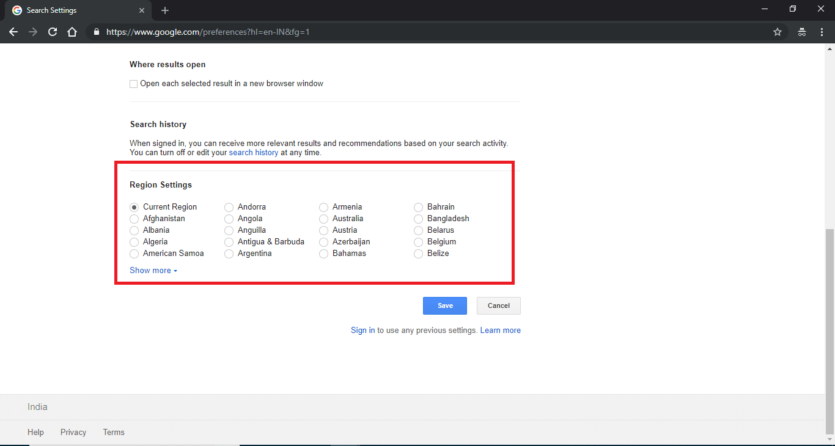Click the browser back arrow

click(x=13, y=32)
